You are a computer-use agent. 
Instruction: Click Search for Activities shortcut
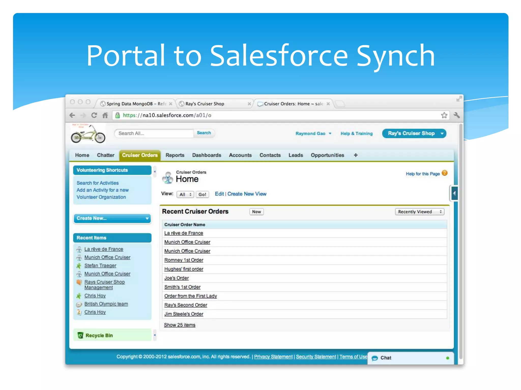coord(98,183)
